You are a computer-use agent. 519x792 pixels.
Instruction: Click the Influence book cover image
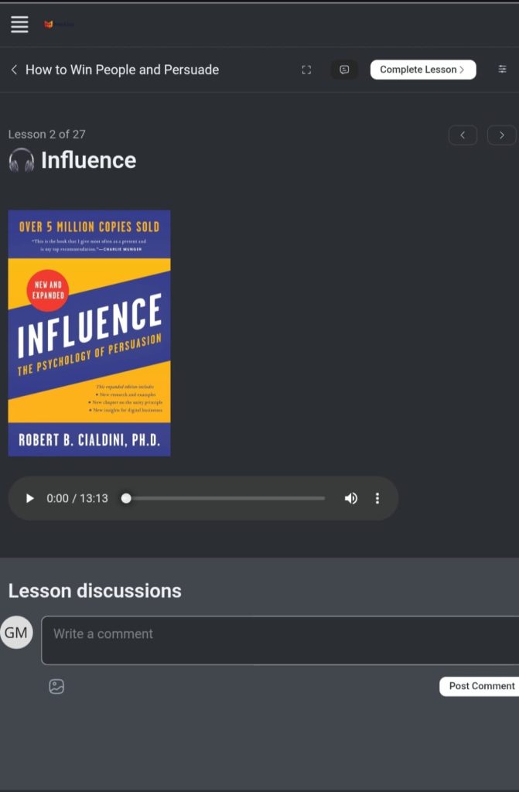[89, 333]
